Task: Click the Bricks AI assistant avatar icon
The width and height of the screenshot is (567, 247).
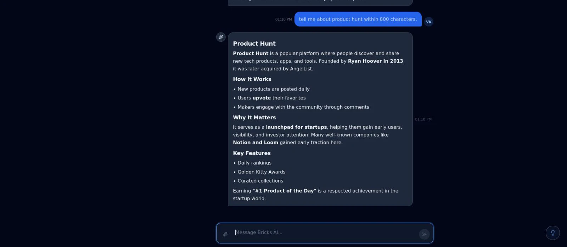Action: tap(221, 37)
